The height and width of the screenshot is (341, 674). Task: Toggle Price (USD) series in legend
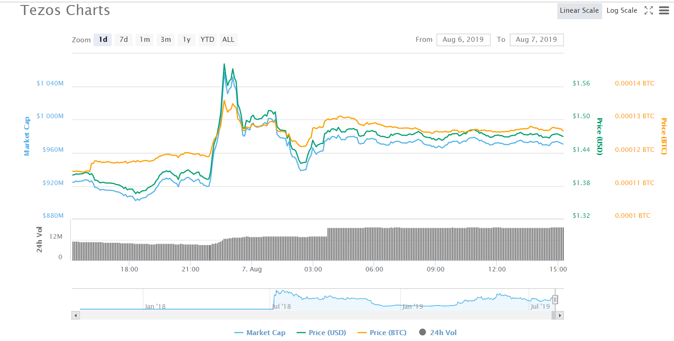pyautogui.click(x=321, y=333)
